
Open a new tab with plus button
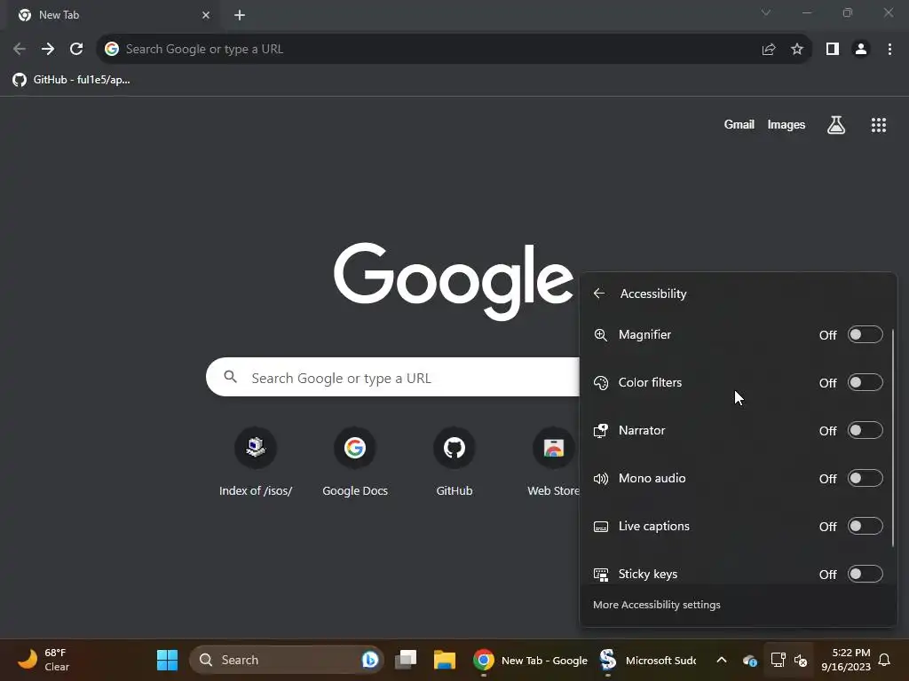click(240, 15)
